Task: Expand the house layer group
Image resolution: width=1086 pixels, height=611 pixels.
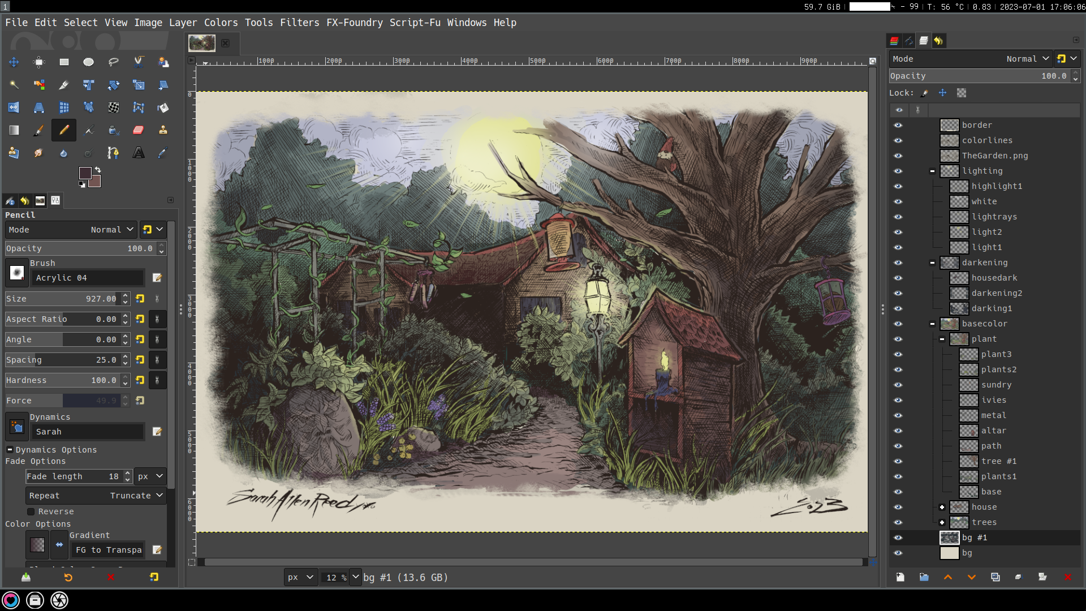Action: [942, 507]
